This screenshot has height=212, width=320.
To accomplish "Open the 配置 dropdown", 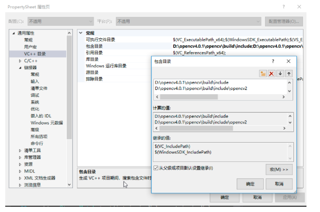I will click(61, 21).
